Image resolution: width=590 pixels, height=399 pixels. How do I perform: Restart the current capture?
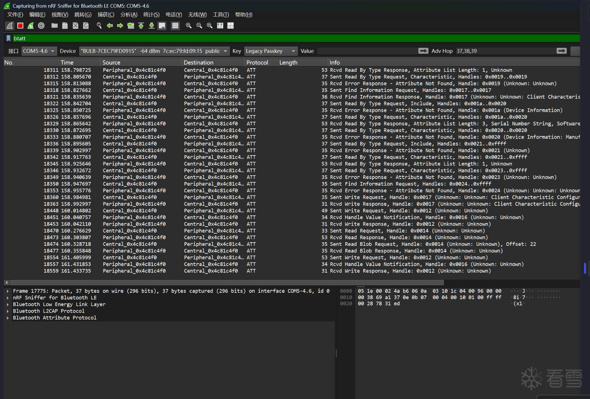point(31,25)
